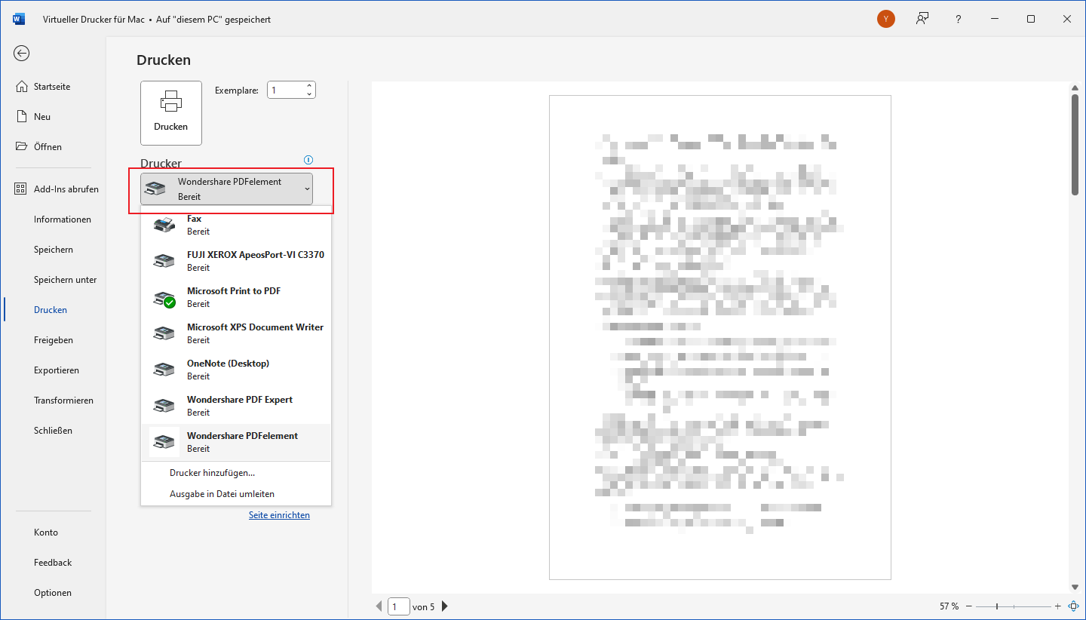Open Optionen in the sidebar

click(53, 593)
